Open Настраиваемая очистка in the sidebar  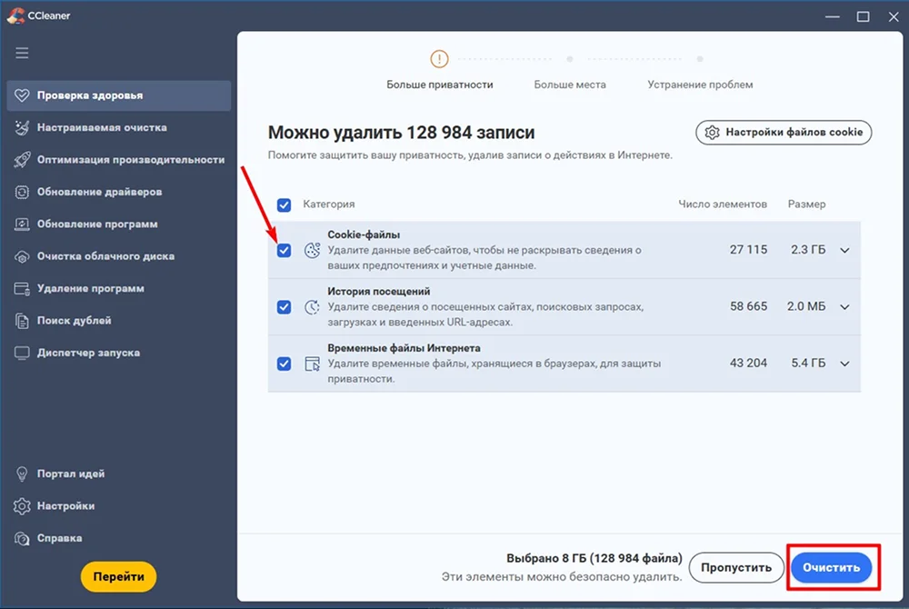click(x=102, y=128)
